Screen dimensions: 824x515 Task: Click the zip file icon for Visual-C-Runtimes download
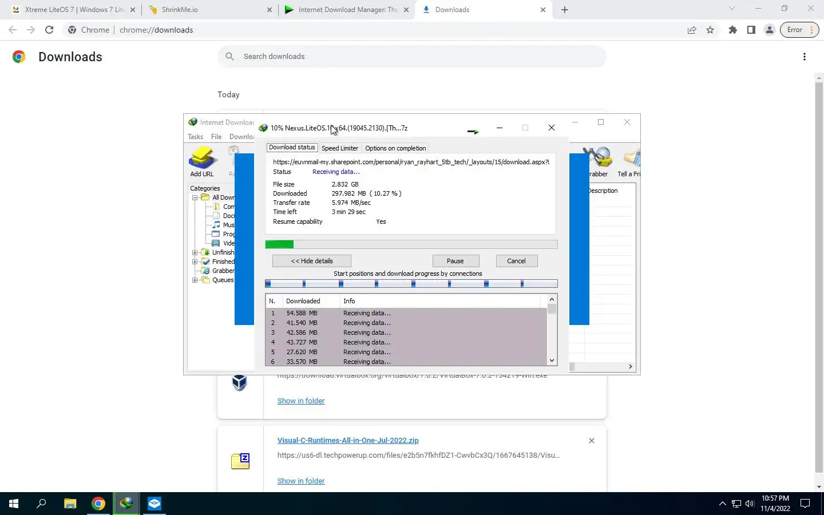coord(240,461)
